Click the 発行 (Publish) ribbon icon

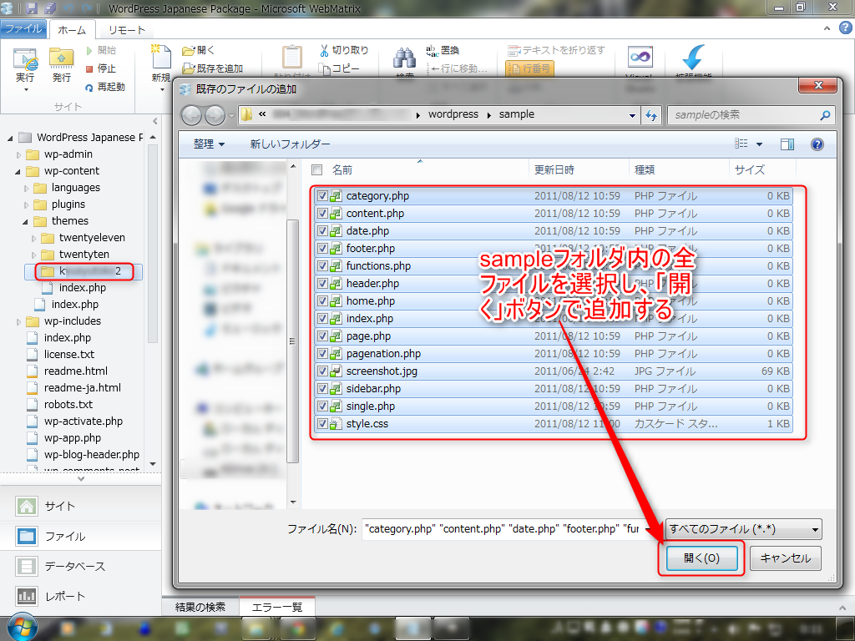click(61, 65)
